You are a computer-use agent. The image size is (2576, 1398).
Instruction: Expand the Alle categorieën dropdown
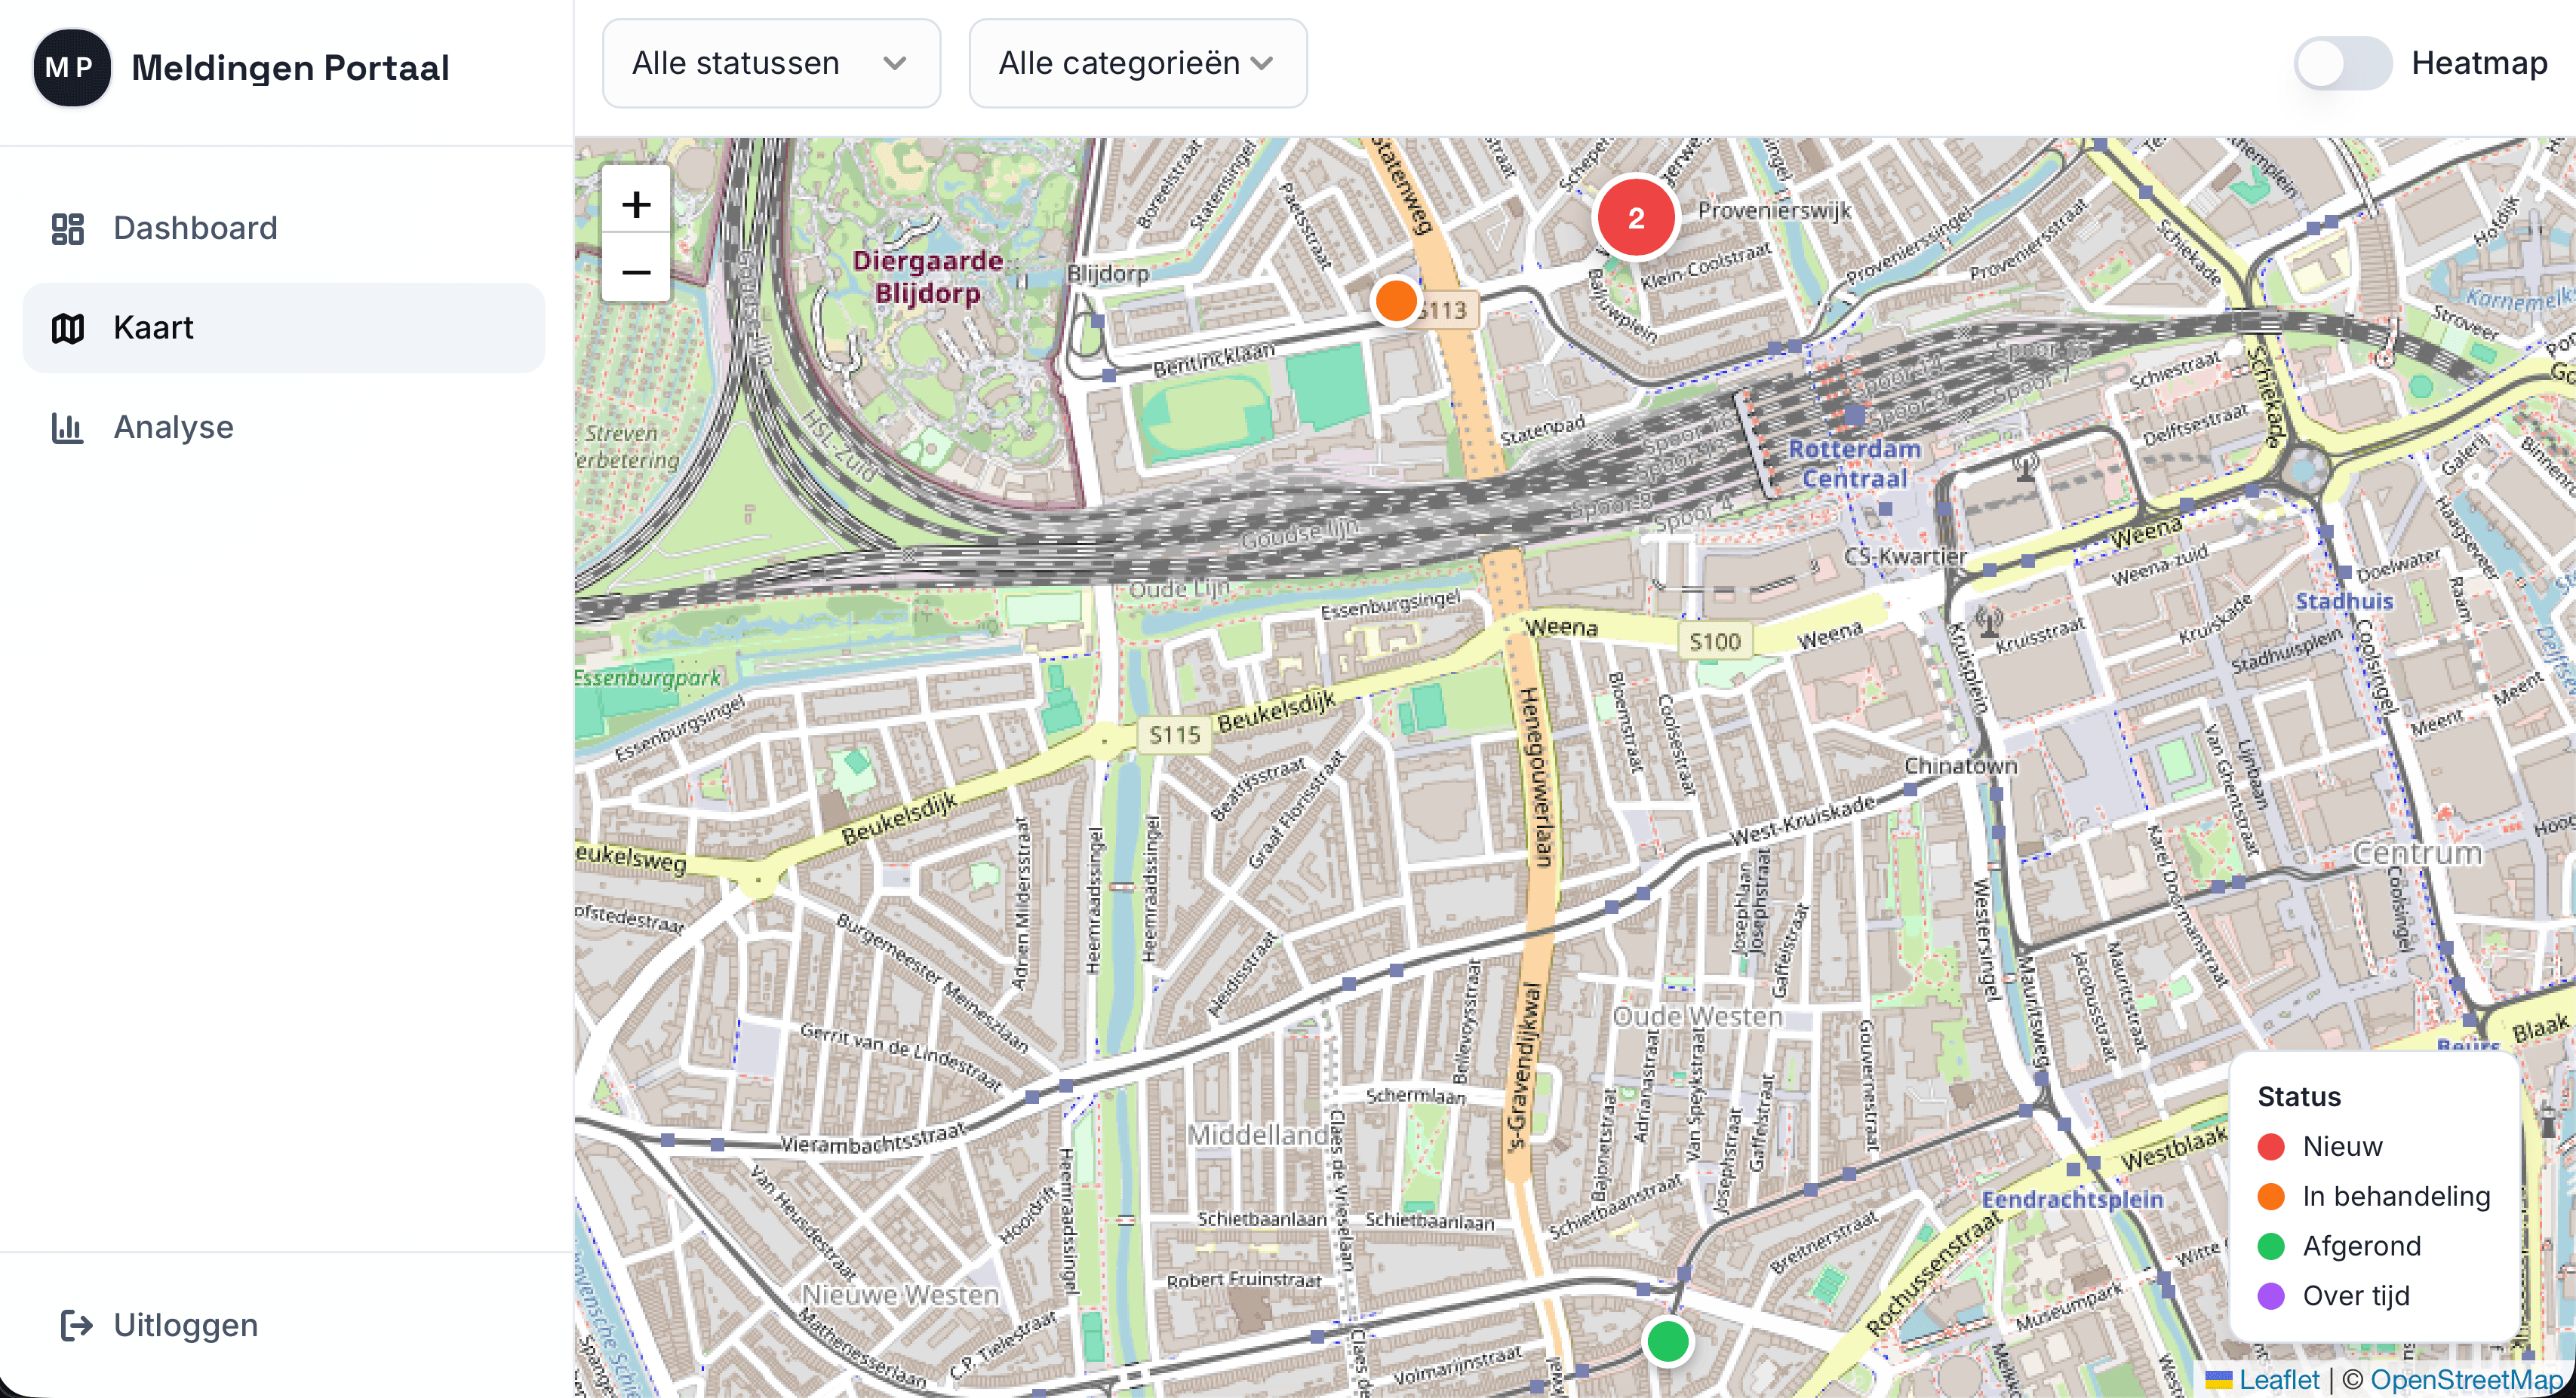[x=1138, y=63]
